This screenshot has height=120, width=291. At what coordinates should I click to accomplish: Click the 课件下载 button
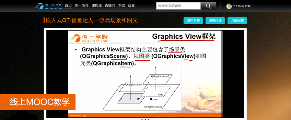click(193, 21)
